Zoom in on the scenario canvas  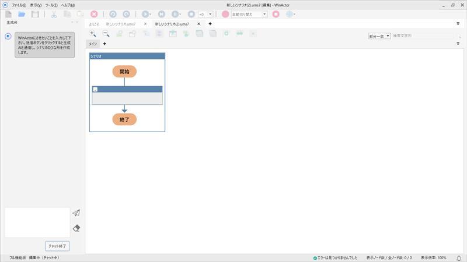93,34
